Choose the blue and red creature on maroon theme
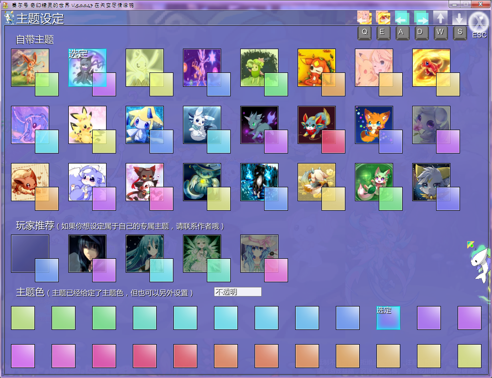The image size is (492, 378). coord(317,125)
